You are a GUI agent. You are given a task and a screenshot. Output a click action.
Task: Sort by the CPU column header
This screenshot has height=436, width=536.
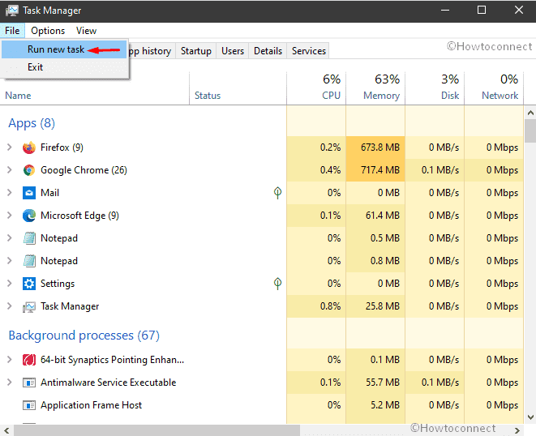click(x=316, y=88)
